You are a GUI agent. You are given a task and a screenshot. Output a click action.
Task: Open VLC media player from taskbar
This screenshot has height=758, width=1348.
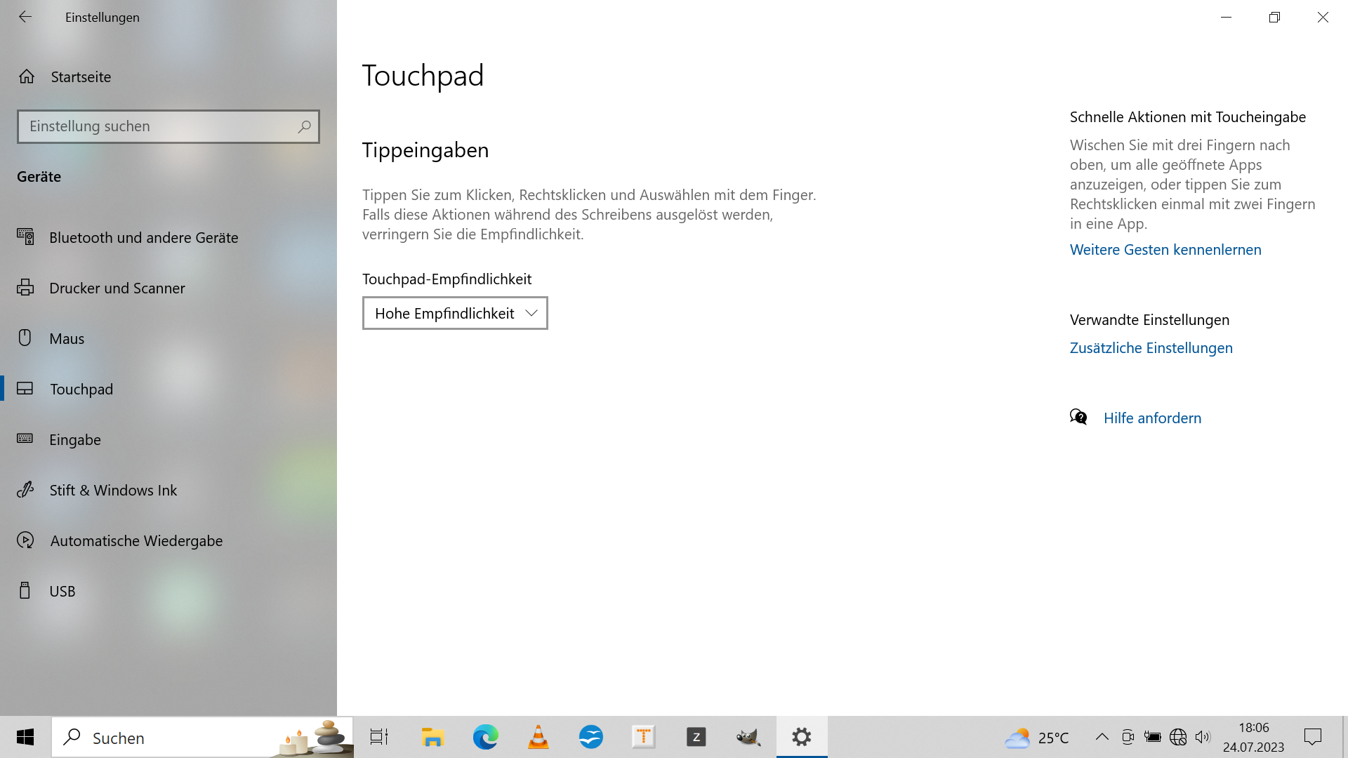538,737
